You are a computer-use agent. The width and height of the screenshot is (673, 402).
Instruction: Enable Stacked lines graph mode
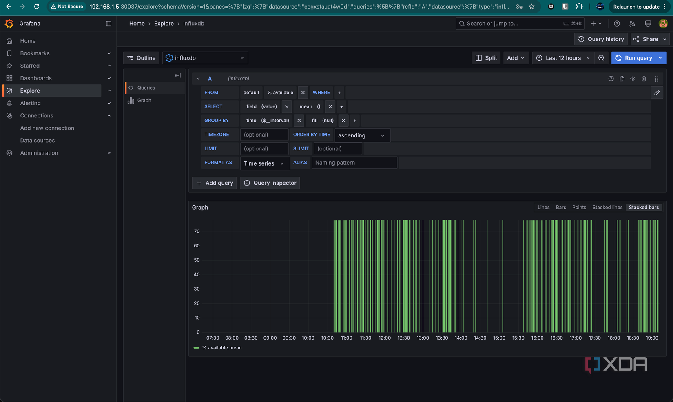[607, 207]
